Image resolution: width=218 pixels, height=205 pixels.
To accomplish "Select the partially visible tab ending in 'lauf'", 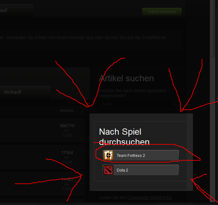I will (16, 11).
